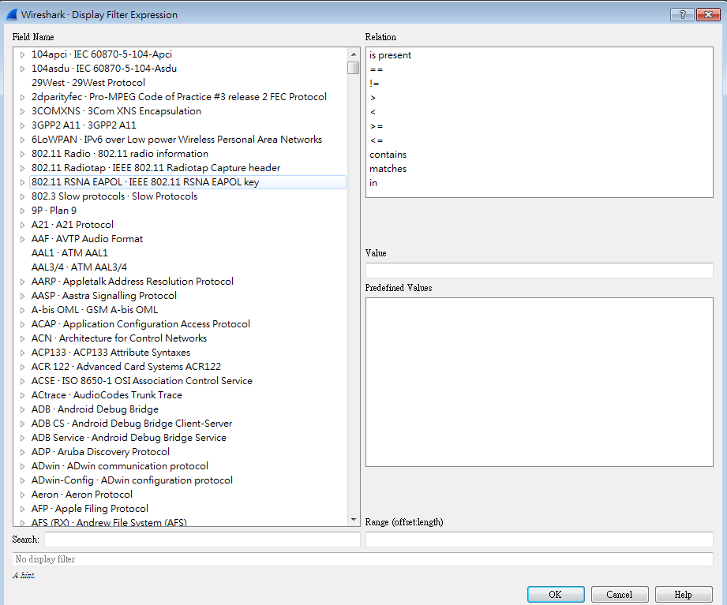Choose the '>' greater-than relation
Viewport: 727px width, 605px height.
(373, 98)
